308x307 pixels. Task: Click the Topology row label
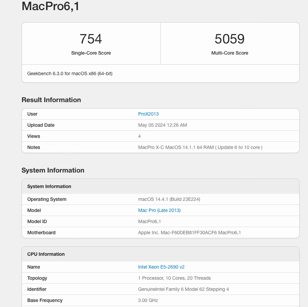(37, 278)
